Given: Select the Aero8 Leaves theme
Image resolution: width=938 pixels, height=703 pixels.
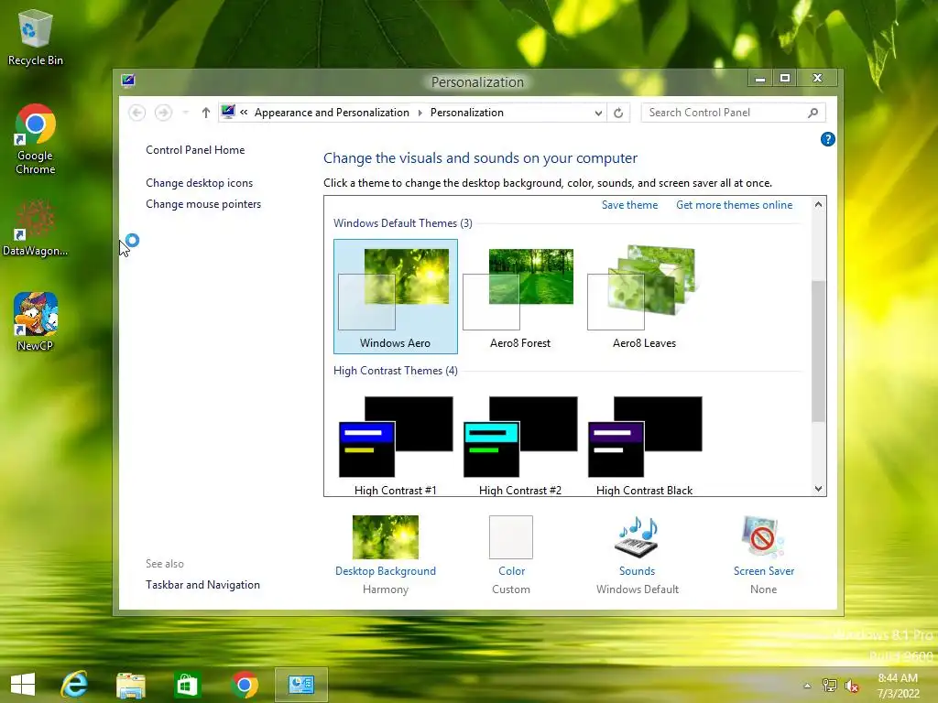Looking at the screenshot, I should 644,297.
